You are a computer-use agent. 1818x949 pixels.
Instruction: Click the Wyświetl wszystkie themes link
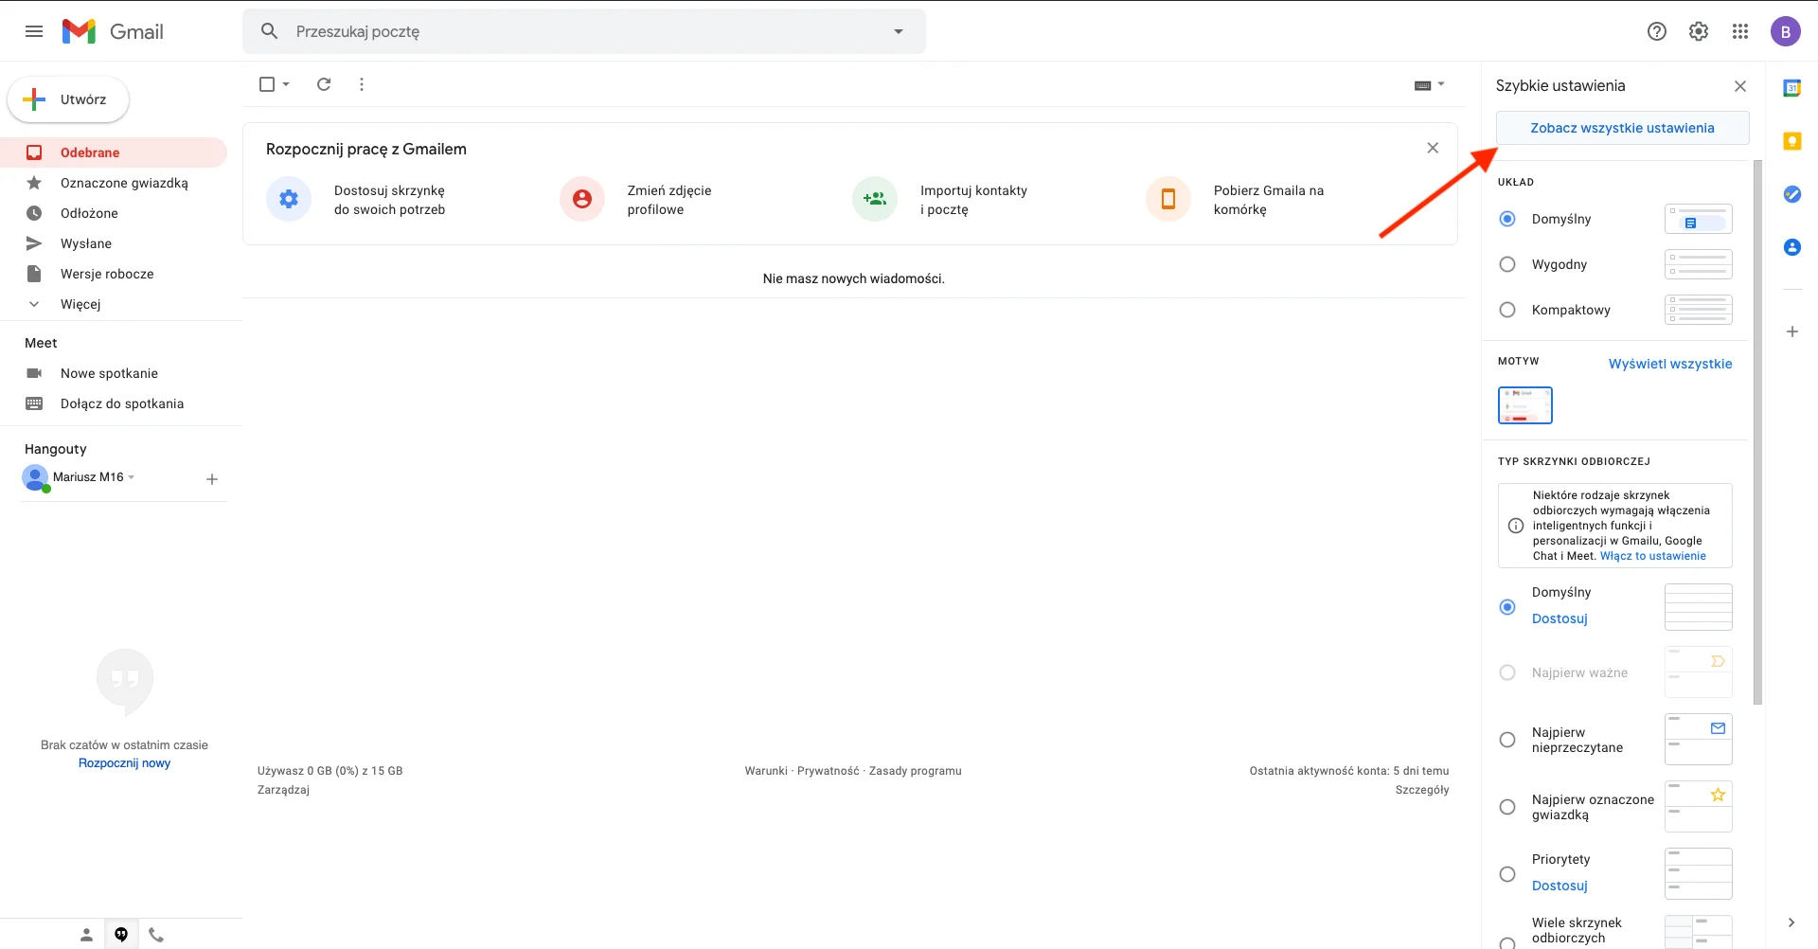[x=1669, y=364]
